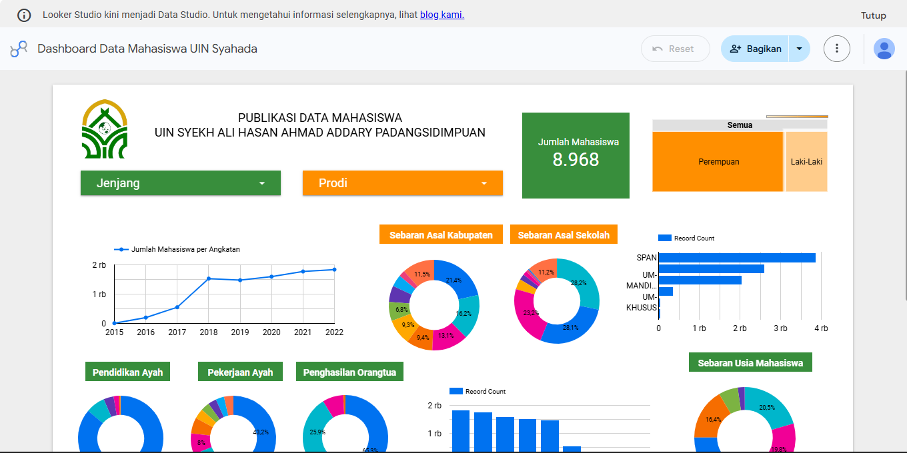Expand the Jenjang filter dropdown

(181, 183)
